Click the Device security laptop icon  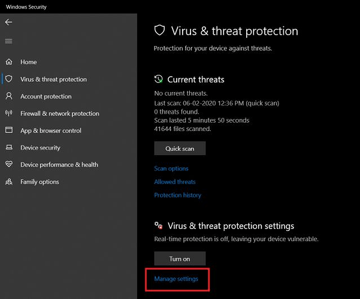click(x=9, y=148)
